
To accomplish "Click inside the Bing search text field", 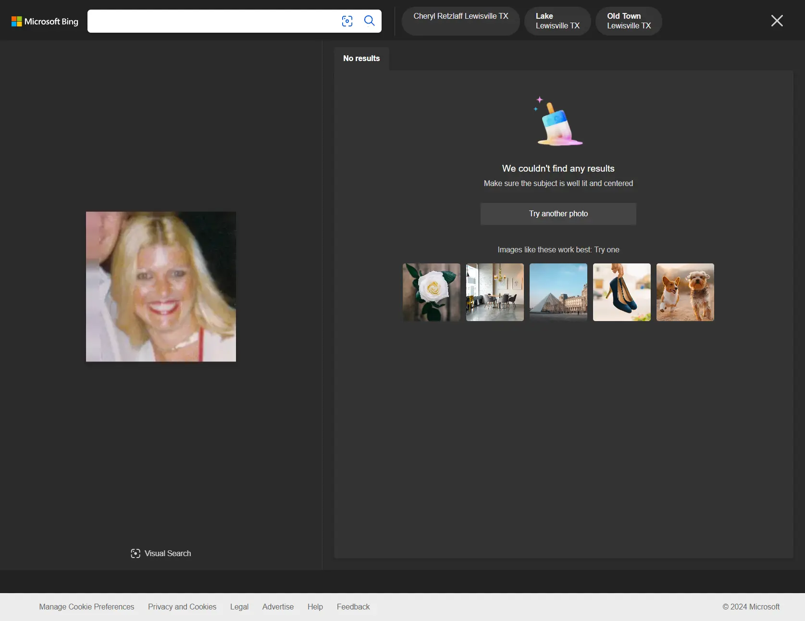I will [211, 21].
